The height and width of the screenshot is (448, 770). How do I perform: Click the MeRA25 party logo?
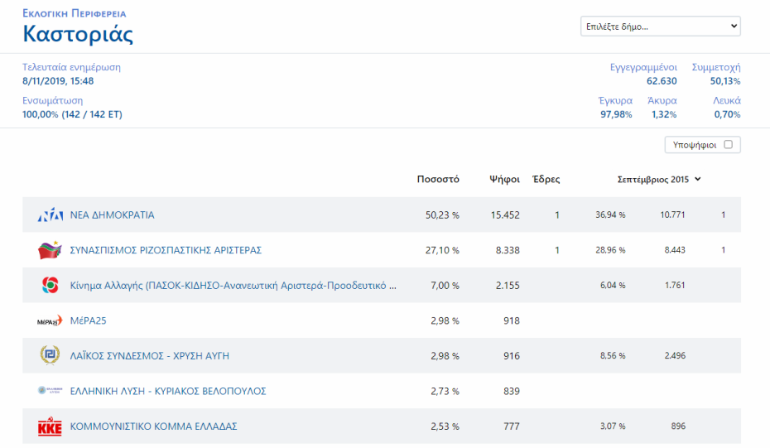50,320
